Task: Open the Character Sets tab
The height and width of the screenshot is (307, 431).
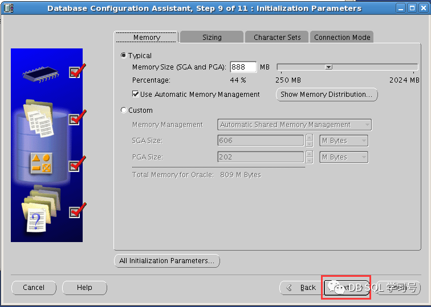Action: [277, 38]
